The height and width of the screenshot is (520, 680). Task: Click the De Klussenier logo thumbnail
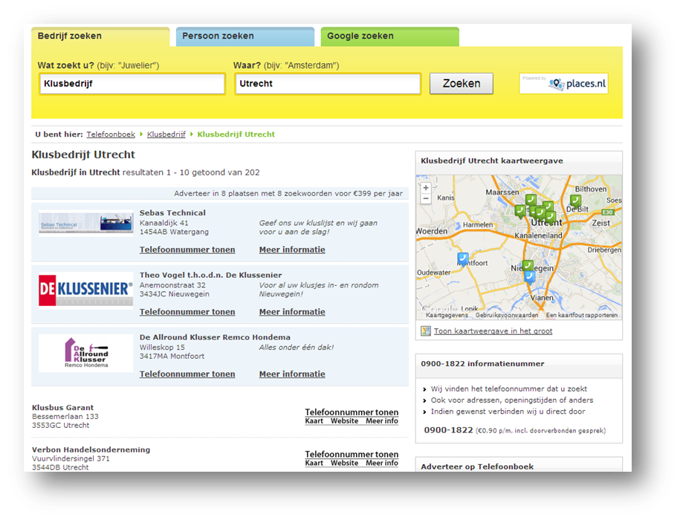(86, 290)
